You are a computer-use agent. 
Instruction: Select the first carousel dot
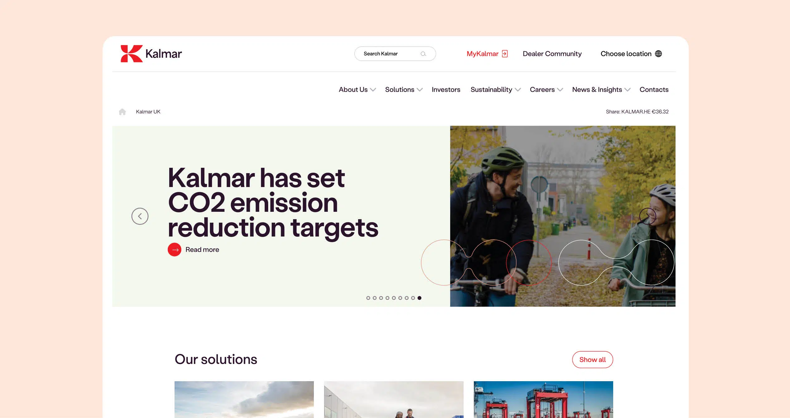point(368,298)
